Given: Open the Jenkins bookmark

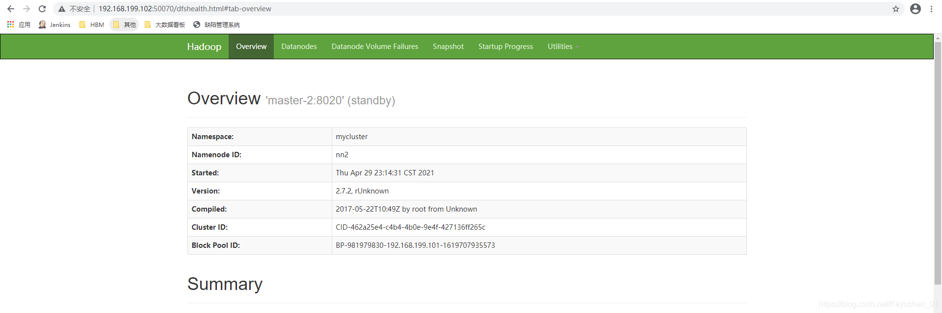Looking at the screenshot, I should [x=54, y=24].
